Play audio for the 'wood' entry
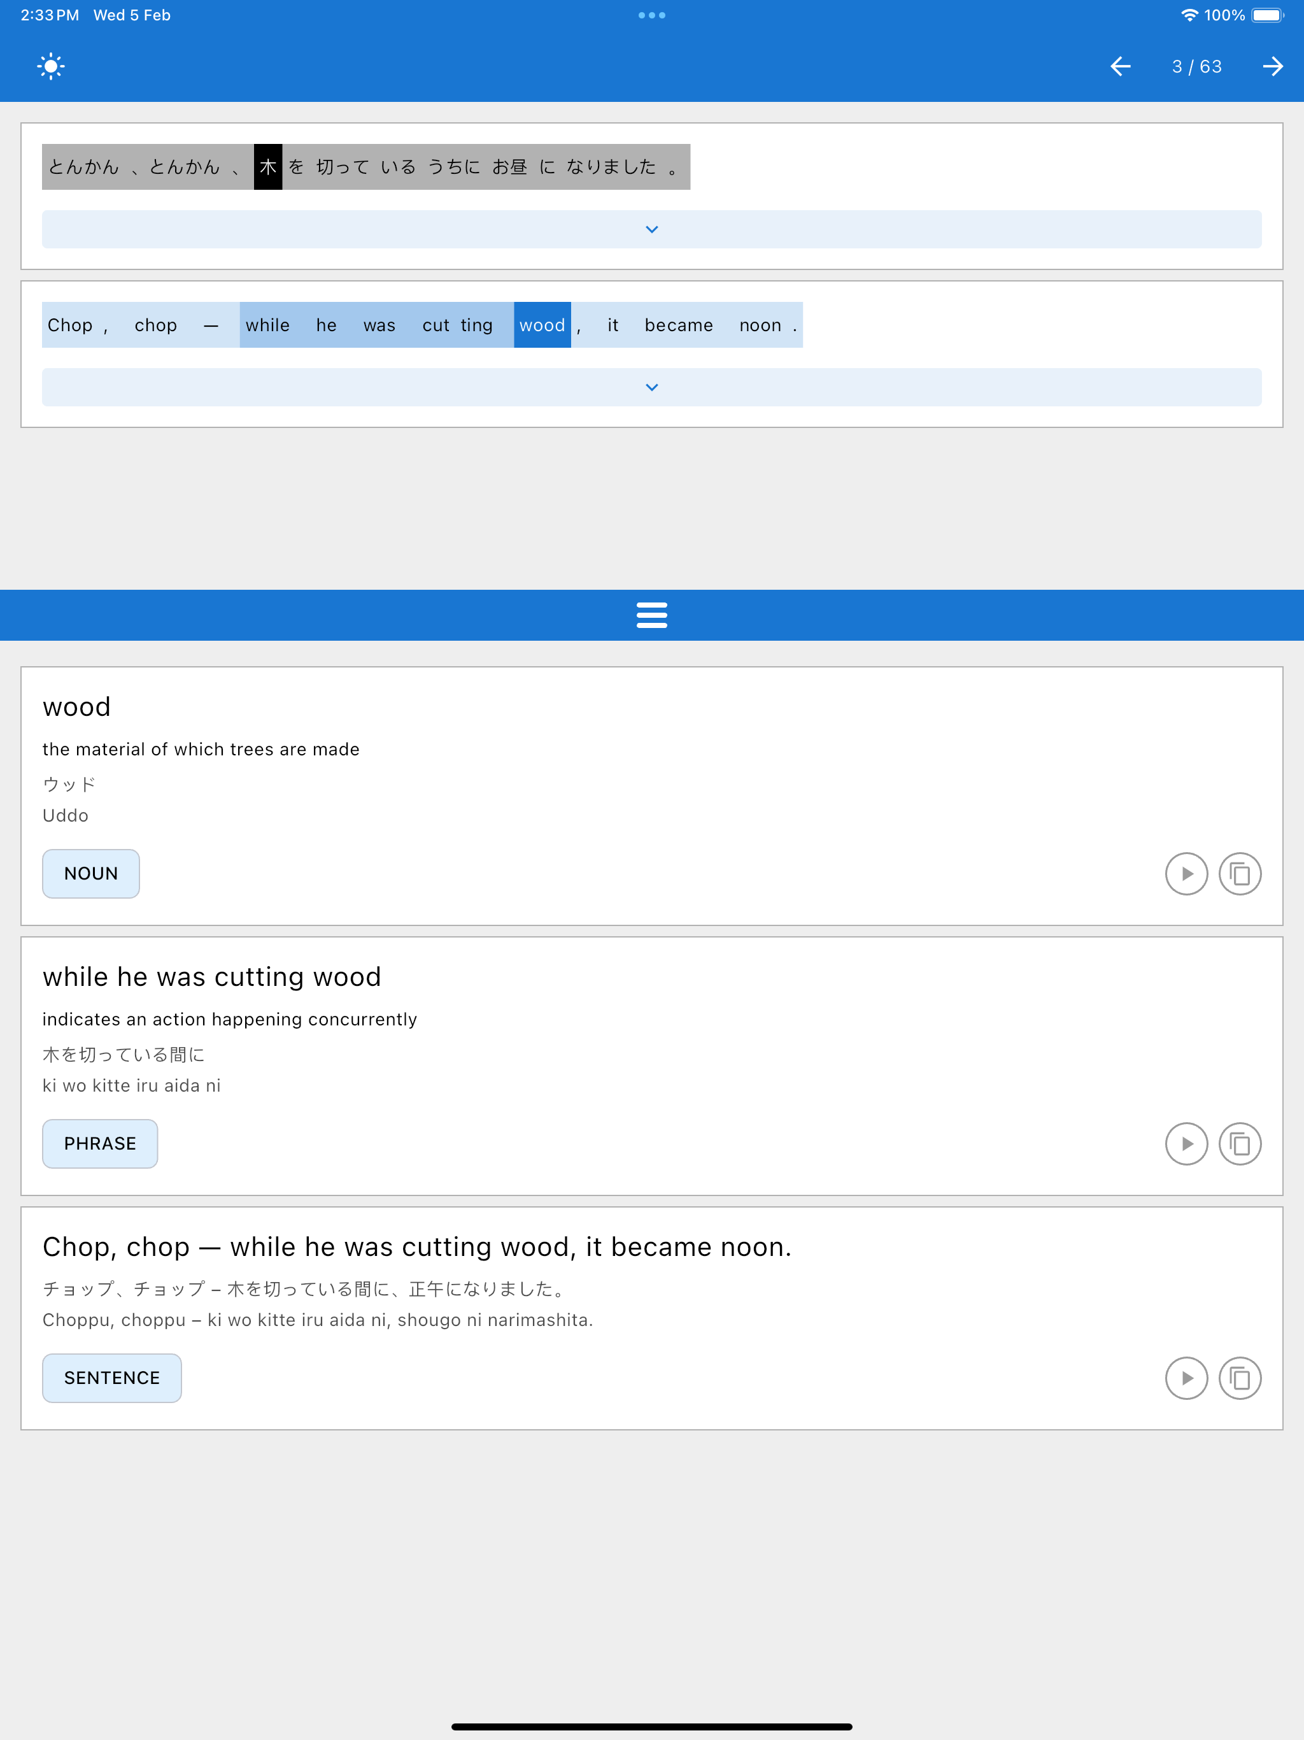Image resolution: width=1304 pixels, height=1740 pixels. [x=1186, y=874]
